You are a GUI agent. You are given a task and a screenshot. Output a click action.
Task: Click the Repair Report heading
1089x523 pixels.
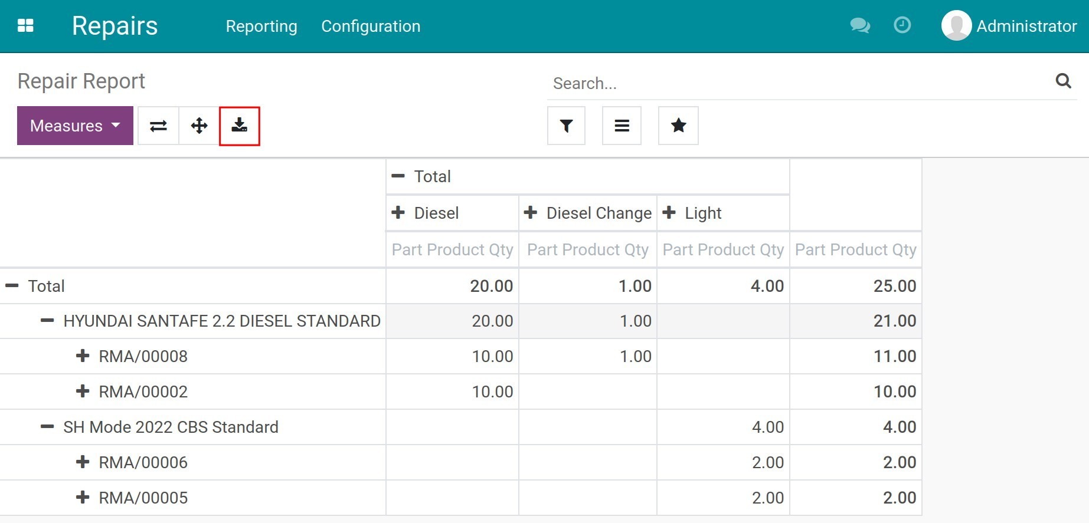point(81,81)
